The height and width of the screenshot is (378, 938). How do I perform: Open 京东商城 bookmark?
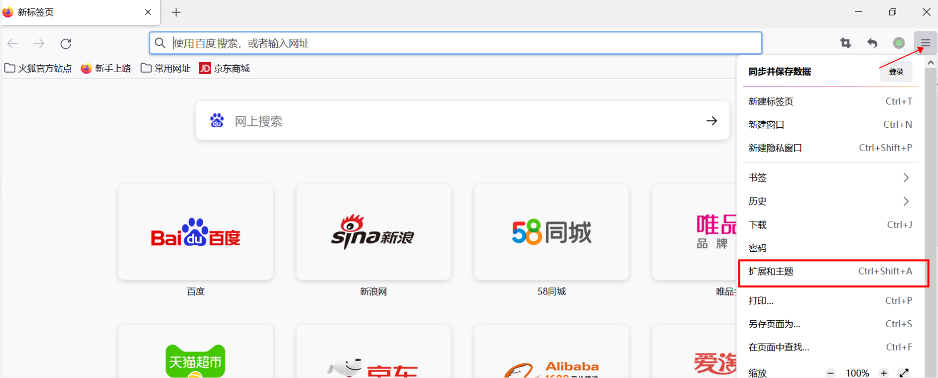tap(225, 68)
